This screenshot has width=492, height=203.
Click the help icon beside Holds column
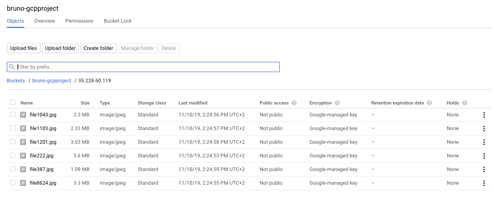click(x=465, y=103)
